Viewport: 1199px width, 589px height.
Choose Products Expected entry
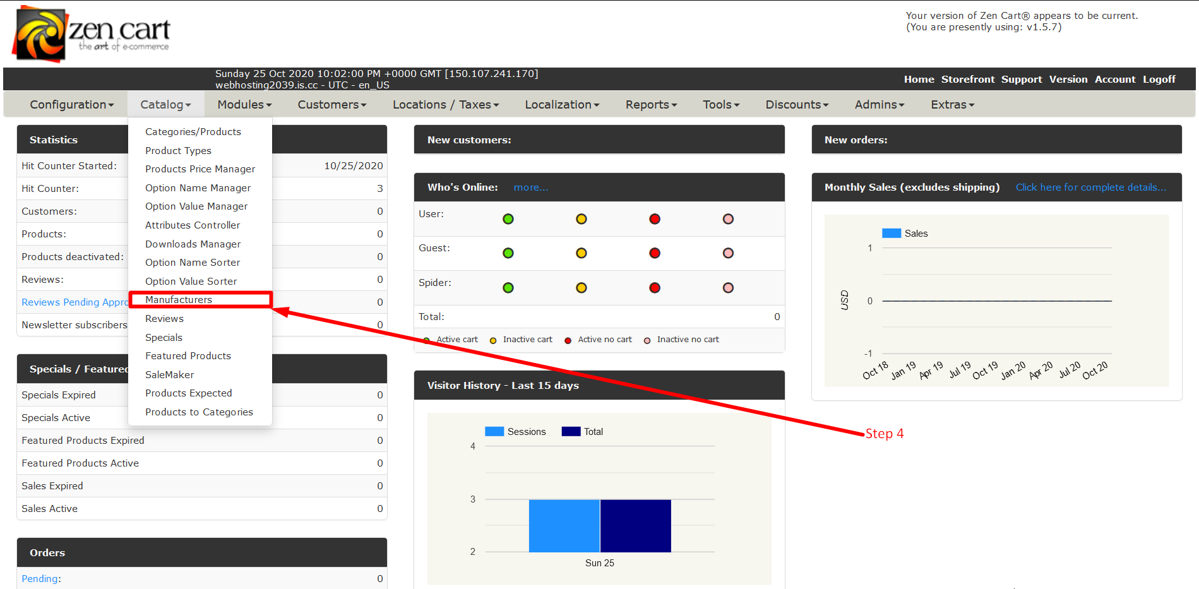point(188,393)
